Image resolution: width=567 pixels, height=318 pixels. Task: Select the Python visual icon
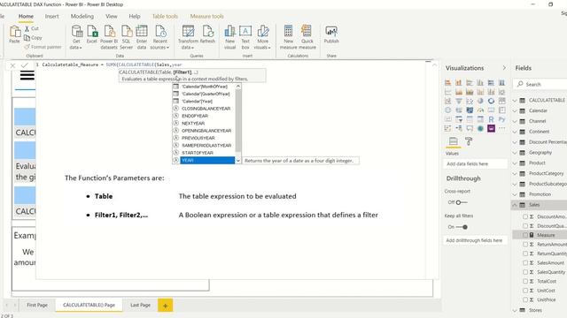502,119
